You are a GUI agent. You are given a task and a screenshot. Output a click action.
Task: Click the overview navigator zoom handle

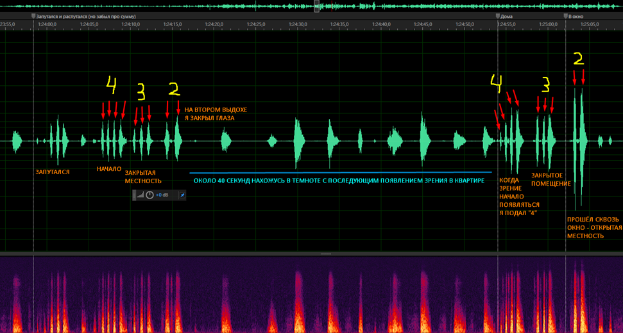point(317,6)
